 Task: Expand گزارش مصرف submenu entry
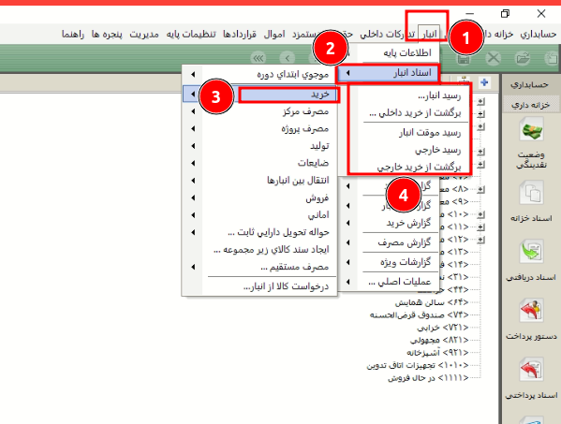[x=388, y=242]
